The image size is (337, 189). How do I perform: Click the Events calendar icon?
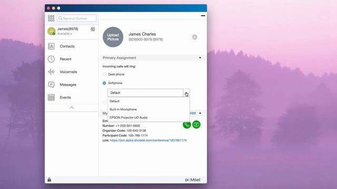click(x=51, y=97)
